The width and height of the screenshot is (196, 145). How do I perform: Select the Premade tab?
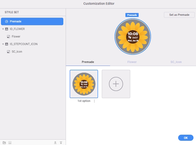tap(88, 62)
